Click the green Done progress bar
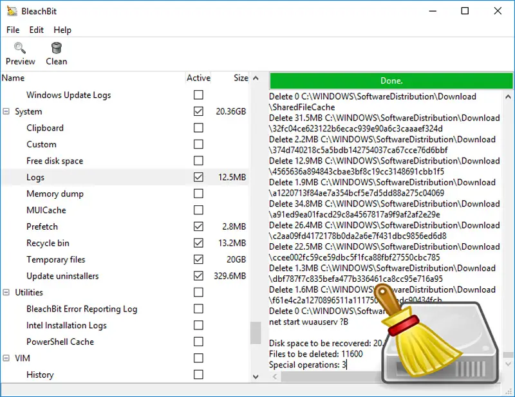This screenshot has width=515, height=397. 391,81
